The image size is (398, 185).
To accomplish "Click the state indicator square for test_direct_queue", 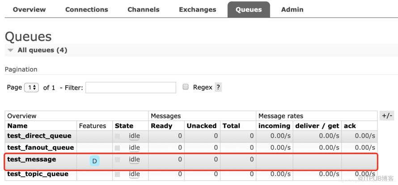I will pyautogui.click(x=117, y=136).
